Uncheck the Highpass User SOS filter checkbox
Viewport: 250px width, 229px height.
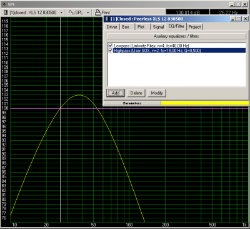(111, 50)
